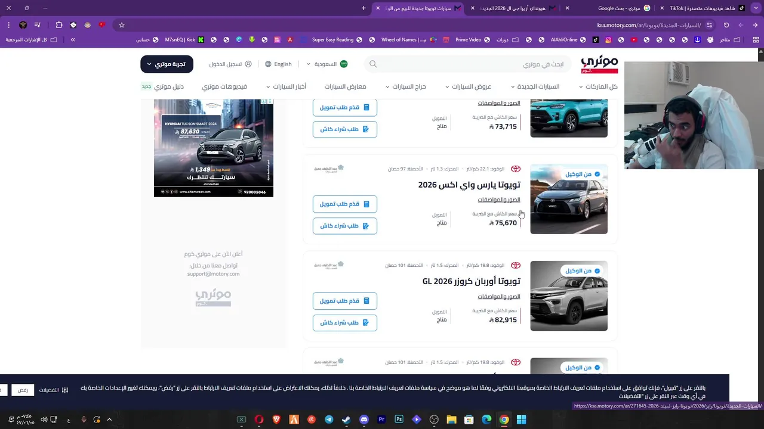Open the فيديوهات موتري menu item

(x=224, y=86)
